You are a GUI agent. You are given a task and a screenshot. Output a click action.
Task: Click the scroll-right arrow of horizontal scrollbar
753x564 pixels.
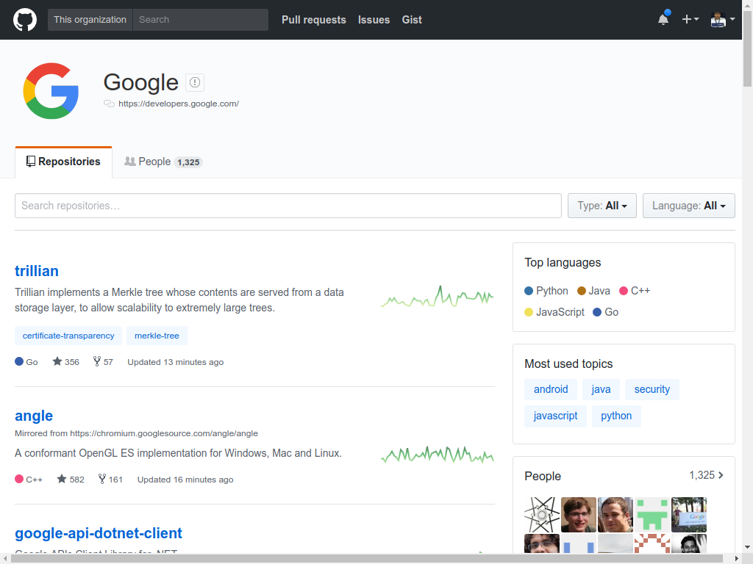[737, 559]
